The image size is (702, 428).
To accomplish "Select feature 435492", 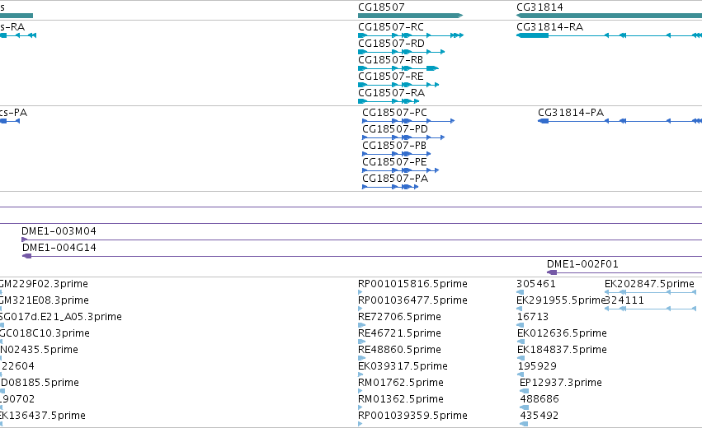I will [539, 416].
